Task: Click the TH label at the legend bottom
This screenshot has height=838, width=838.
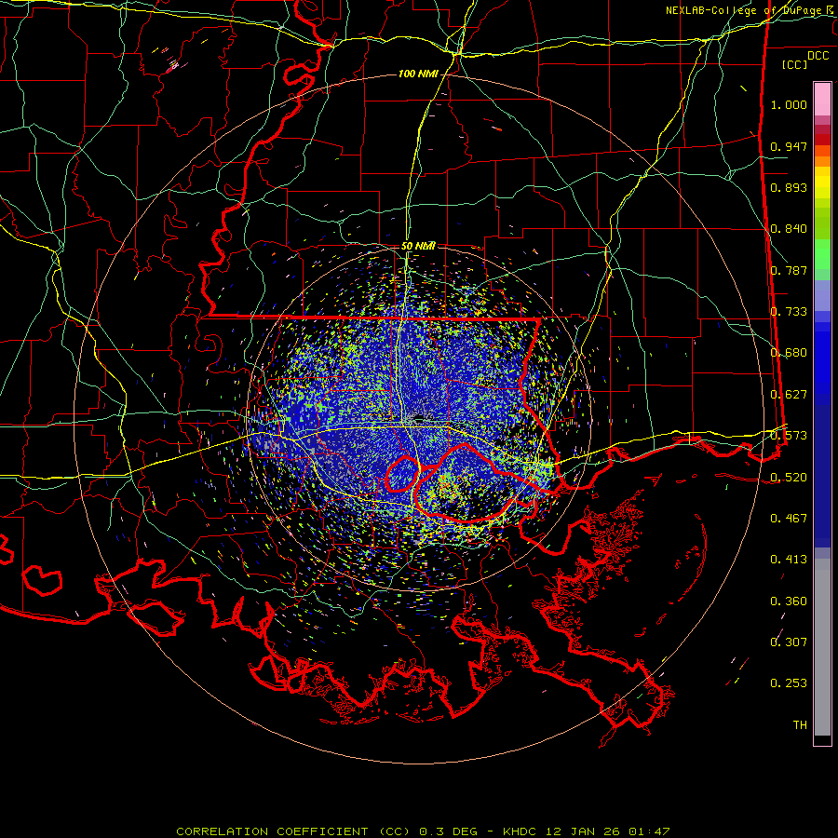Action: coord(800,725)
